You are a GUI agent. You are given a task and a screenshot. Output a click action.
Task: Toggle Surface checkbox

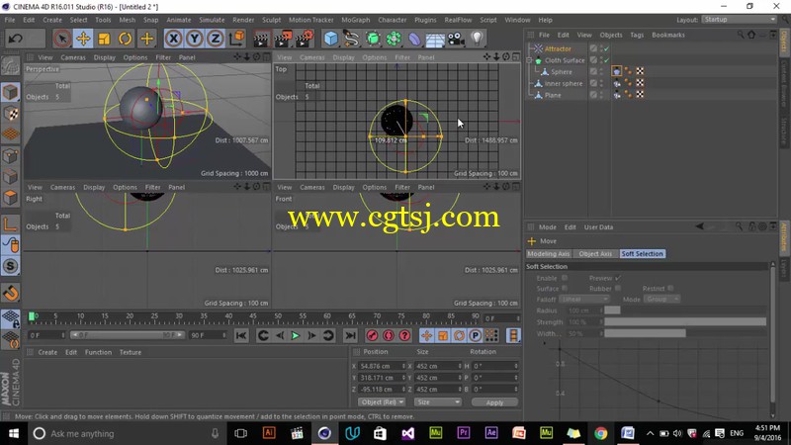pos(565,289)
